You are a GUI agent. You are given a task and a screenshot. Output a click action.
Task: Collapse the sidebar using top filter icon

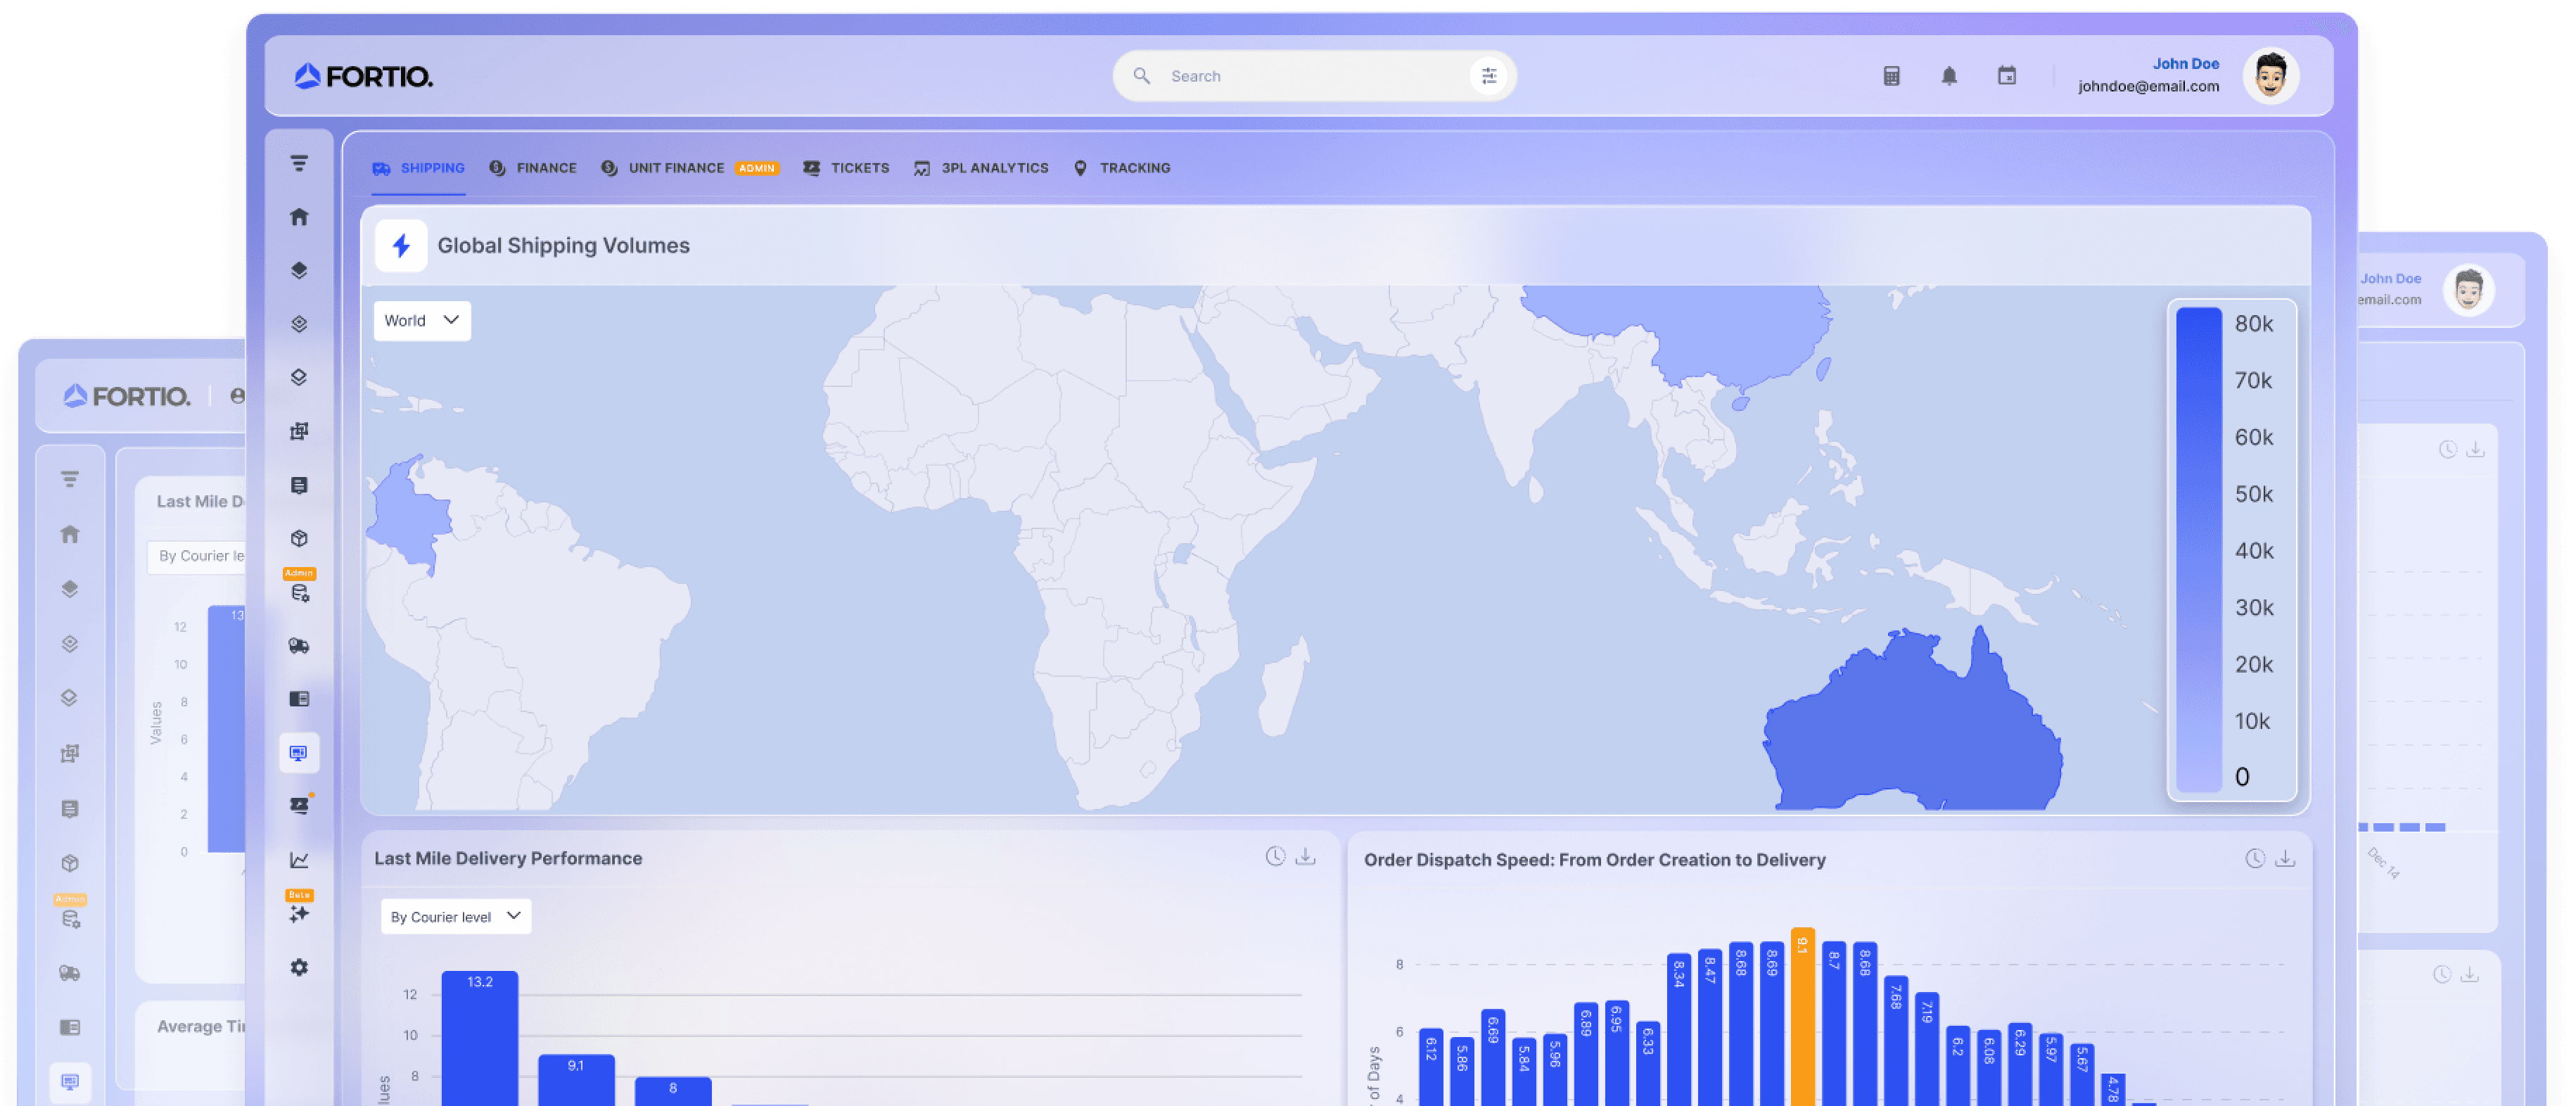299,163
